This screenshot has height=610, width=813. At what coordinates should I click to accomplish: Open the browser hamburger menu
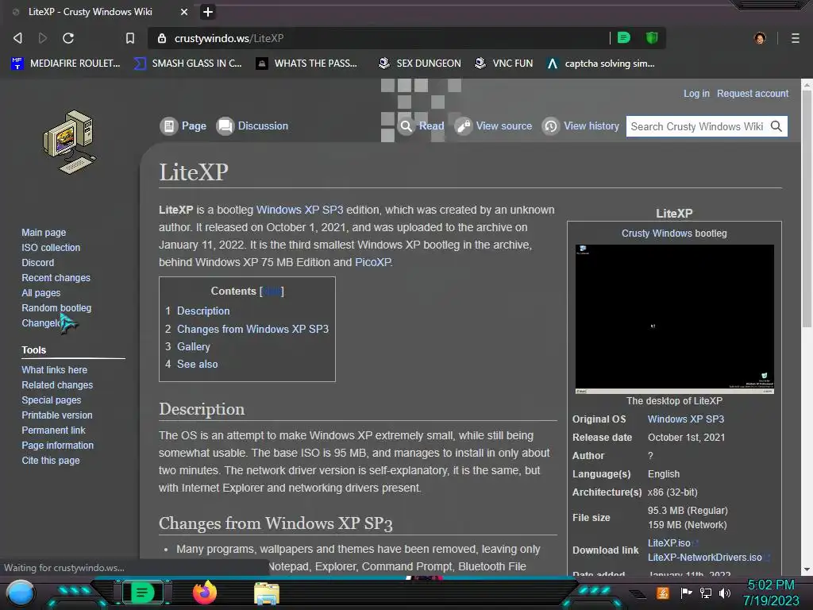click(795, 38)
